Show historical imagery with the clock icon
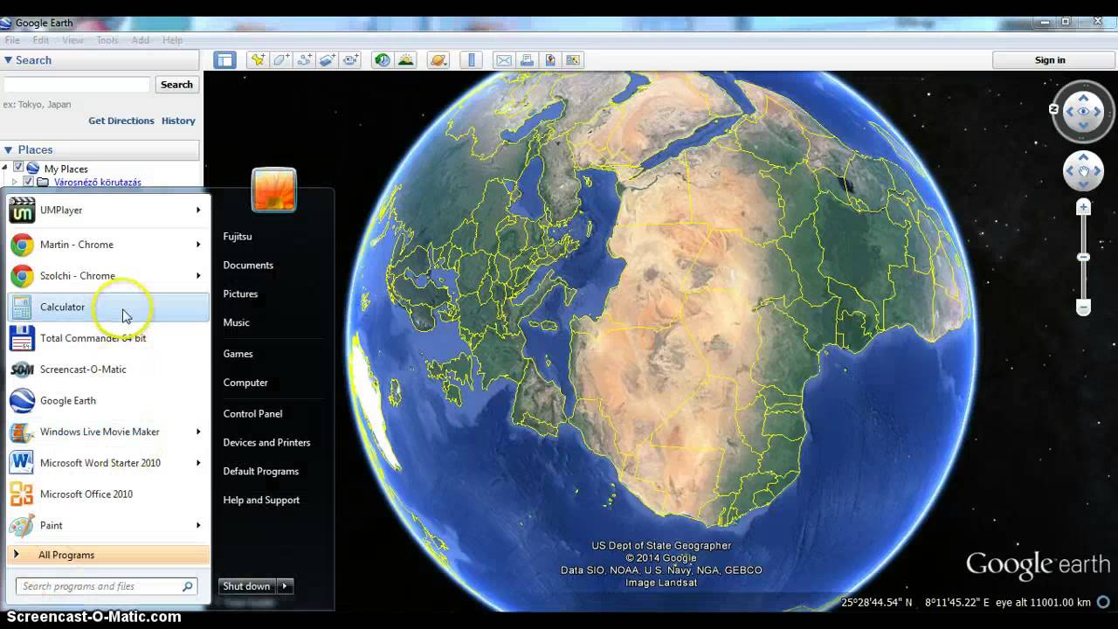Image resolution: width=1118 pixels, height=629 pixels. (383, 60)
